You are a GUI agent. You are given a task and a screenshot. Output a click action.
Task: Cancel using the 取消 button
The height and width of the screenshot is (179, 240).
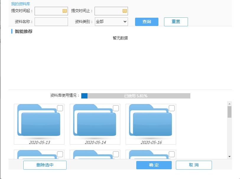[x=194, y=165]
